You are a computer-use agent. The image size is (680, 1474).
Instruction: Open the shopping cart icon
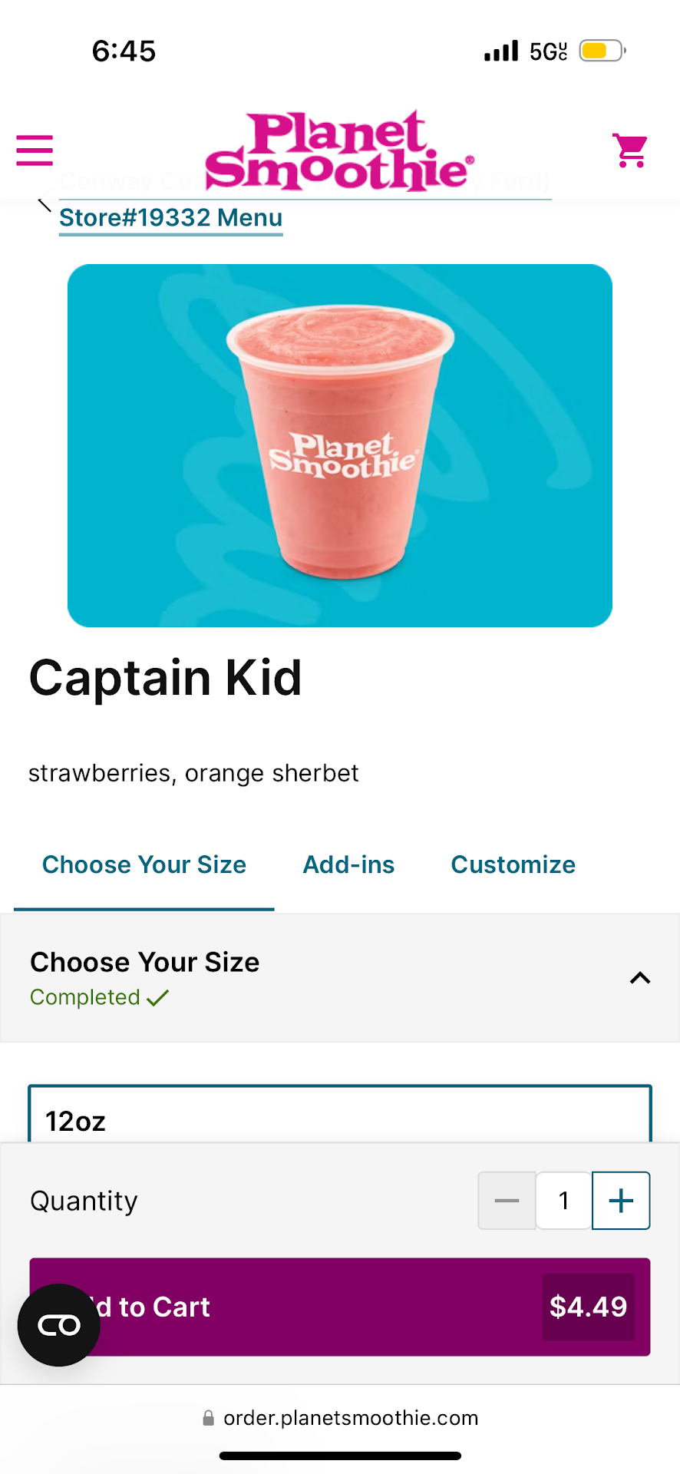tap(630, 150)
